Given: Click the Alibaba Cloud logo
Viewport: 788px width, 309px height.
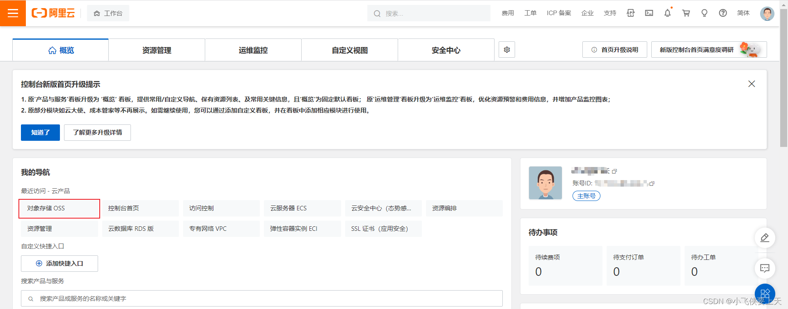Looking at the screenshot, I should (x=53, y=13).
